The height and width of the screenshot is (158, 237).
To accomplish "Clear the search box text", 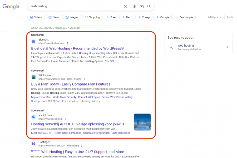I will (x=125, y=6).
